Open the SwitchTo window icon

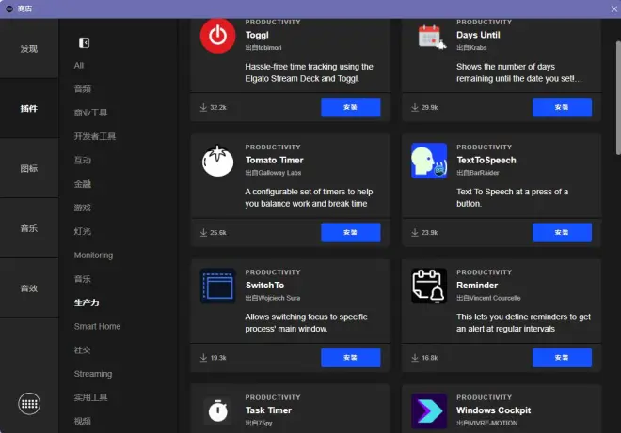pos(217,286)
